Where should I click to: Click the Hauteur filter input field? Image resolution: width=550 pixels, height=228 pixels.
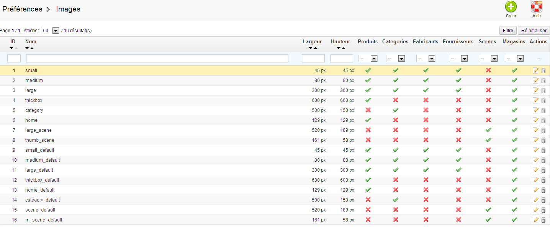342,59
